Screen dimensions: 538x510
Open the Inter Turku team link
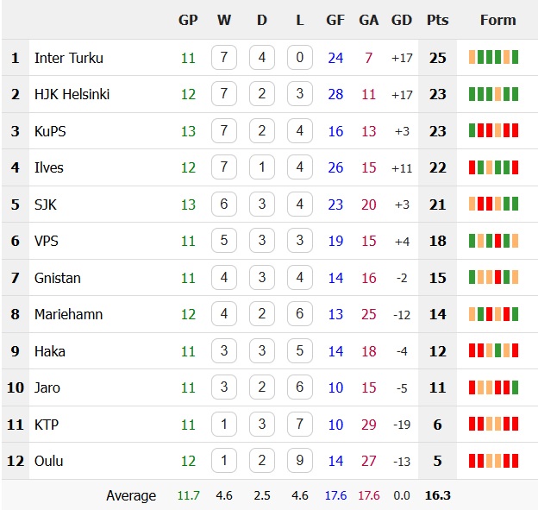[69, 58]
